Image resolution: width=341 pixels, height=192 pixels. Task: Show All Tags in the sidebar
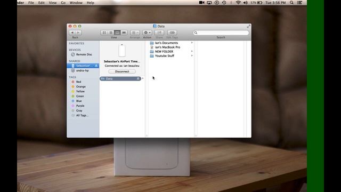point(82,115)
